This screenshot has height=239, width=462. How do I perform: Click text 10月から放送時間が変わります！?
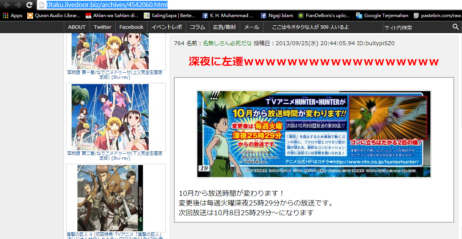tap(232, 193)
